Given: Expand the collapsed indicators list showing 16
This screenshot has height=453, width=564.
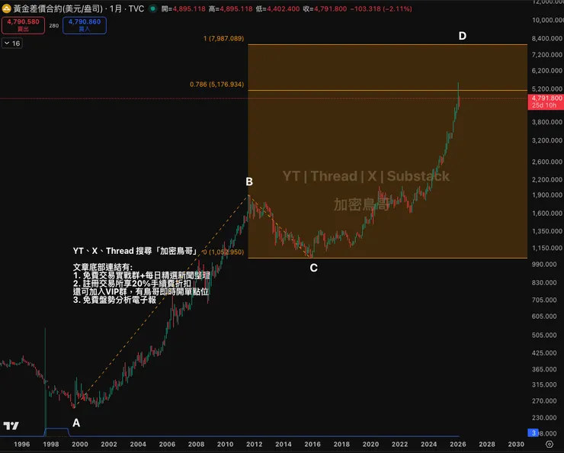Looking at the screenshot, I should (x=12, y=43).
